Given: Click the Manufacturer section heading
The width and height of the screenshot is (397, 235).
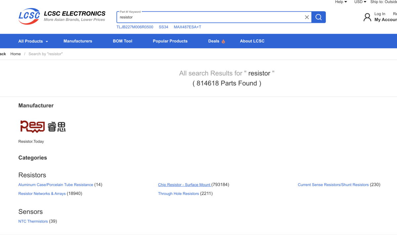Looking at the screenshot, I should (36, 106).
